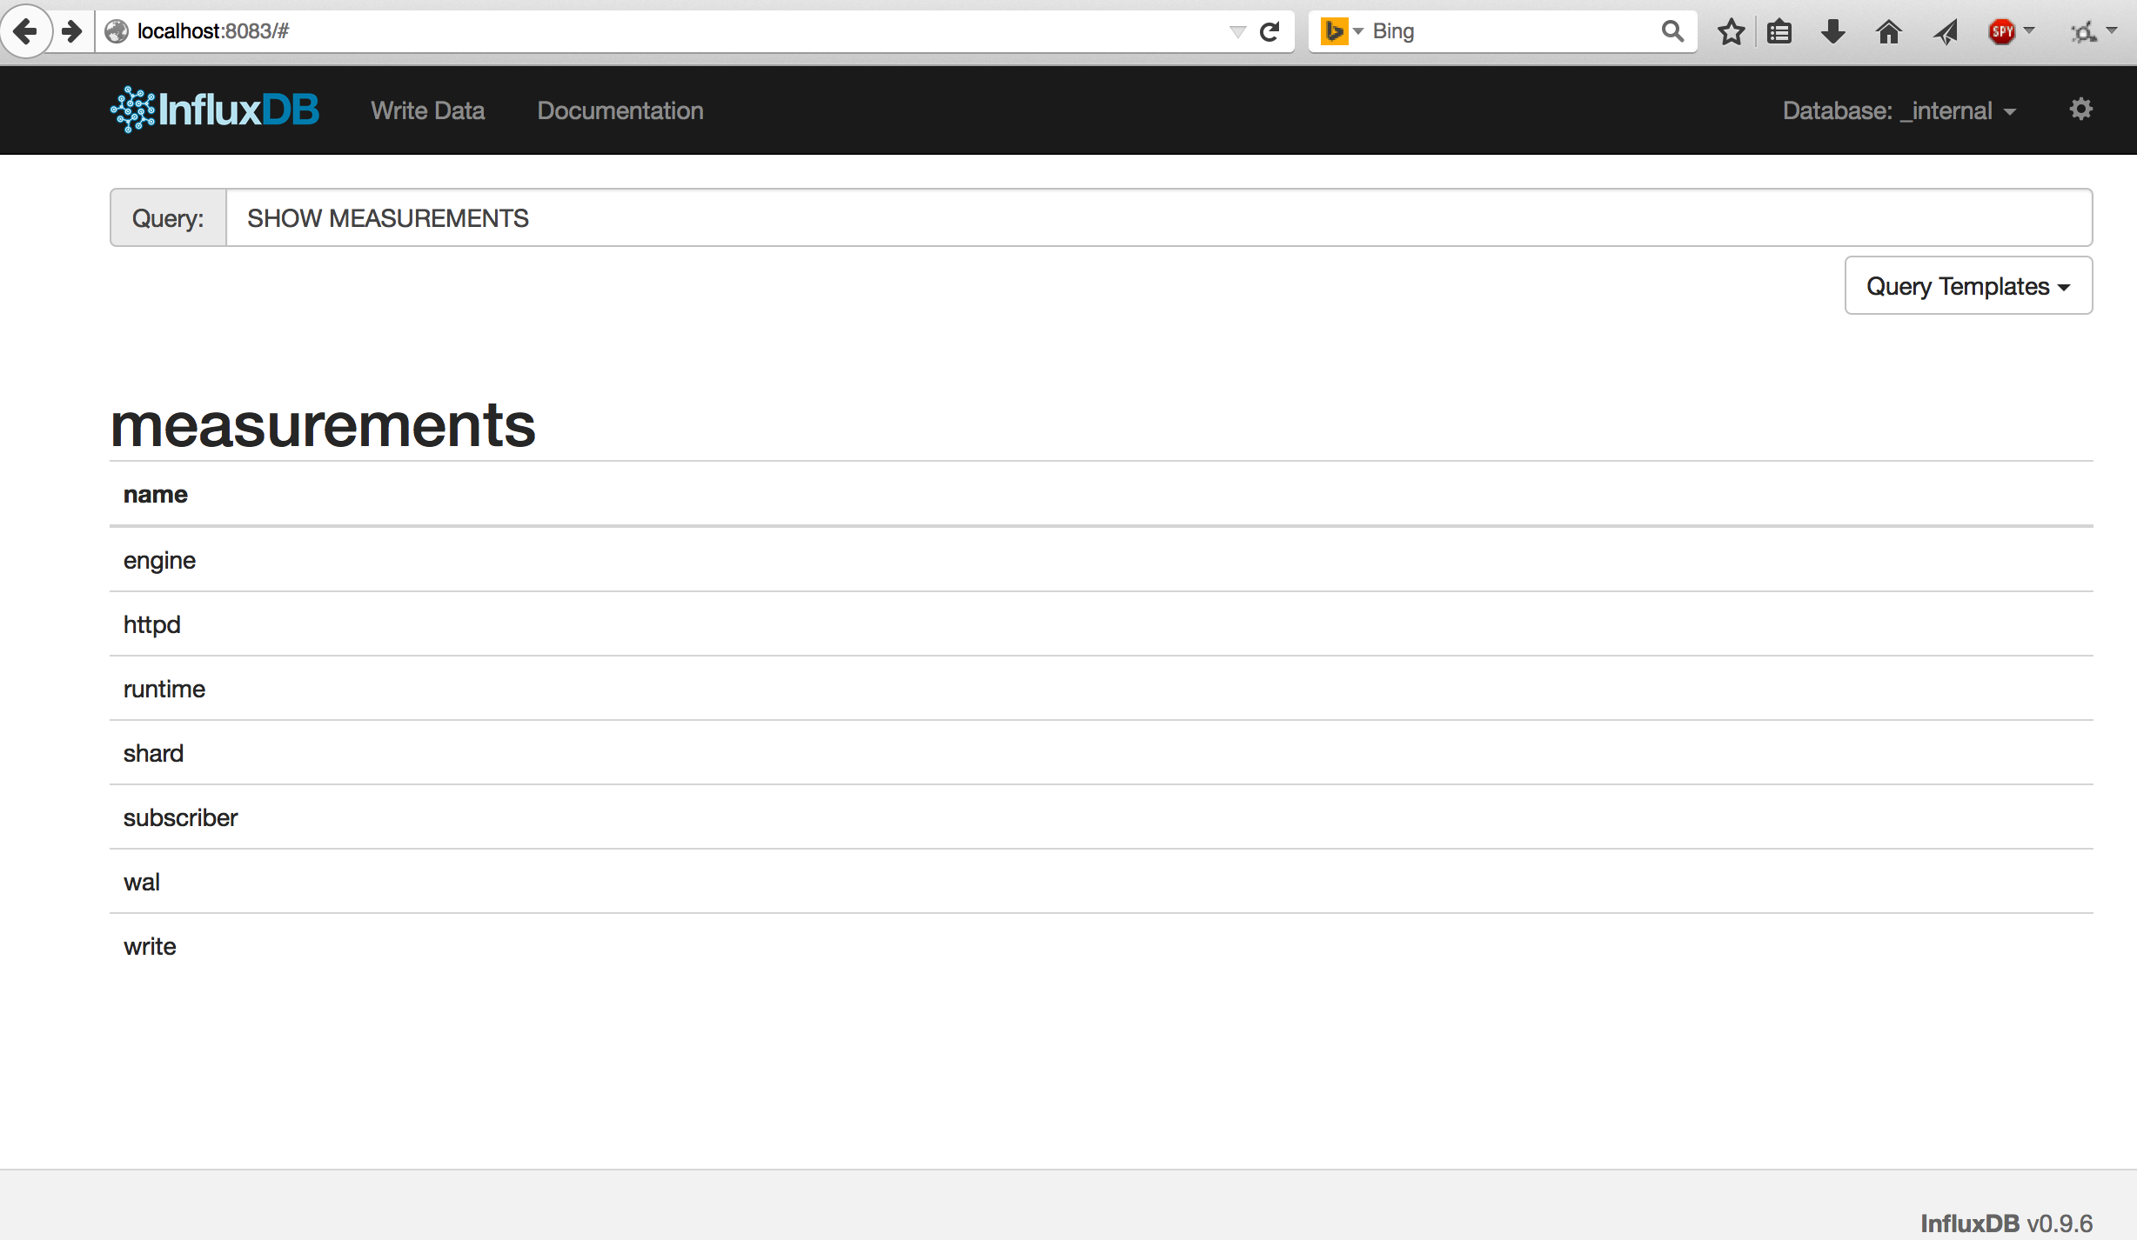2137x1240 pixels.
Task: Open the settings gear icon
Action: click(2080, 110)
